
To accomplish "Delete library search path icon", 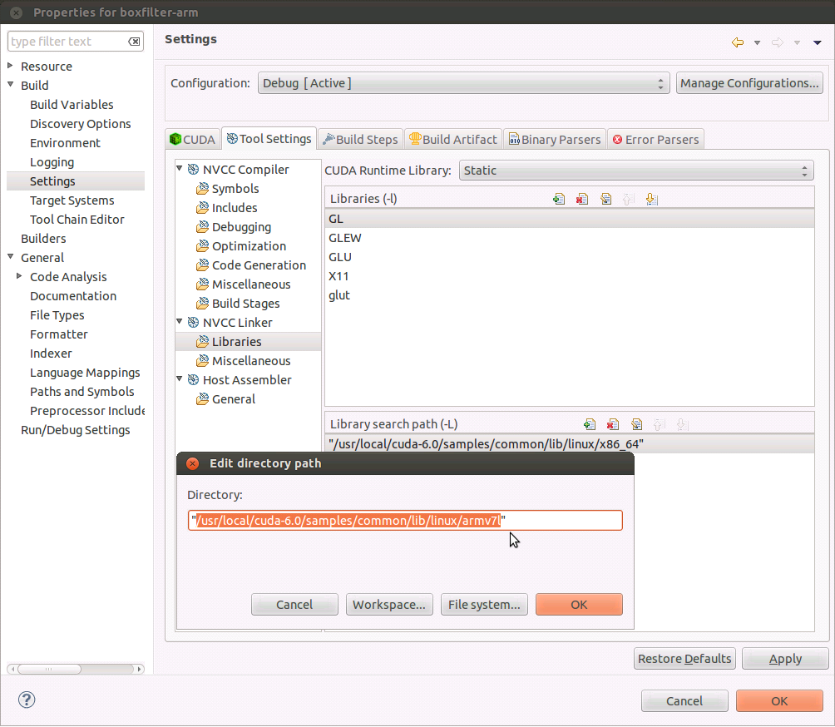I will point(613,424).
